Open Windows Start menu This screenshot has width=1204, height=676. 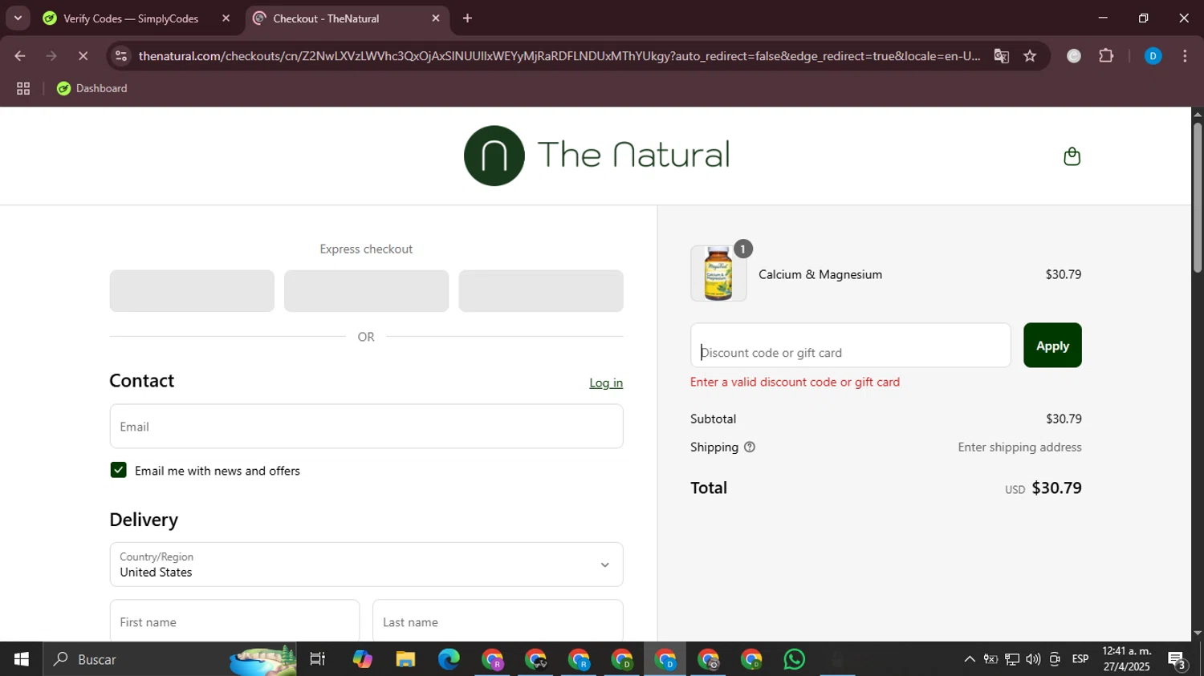tap(22, 659)
